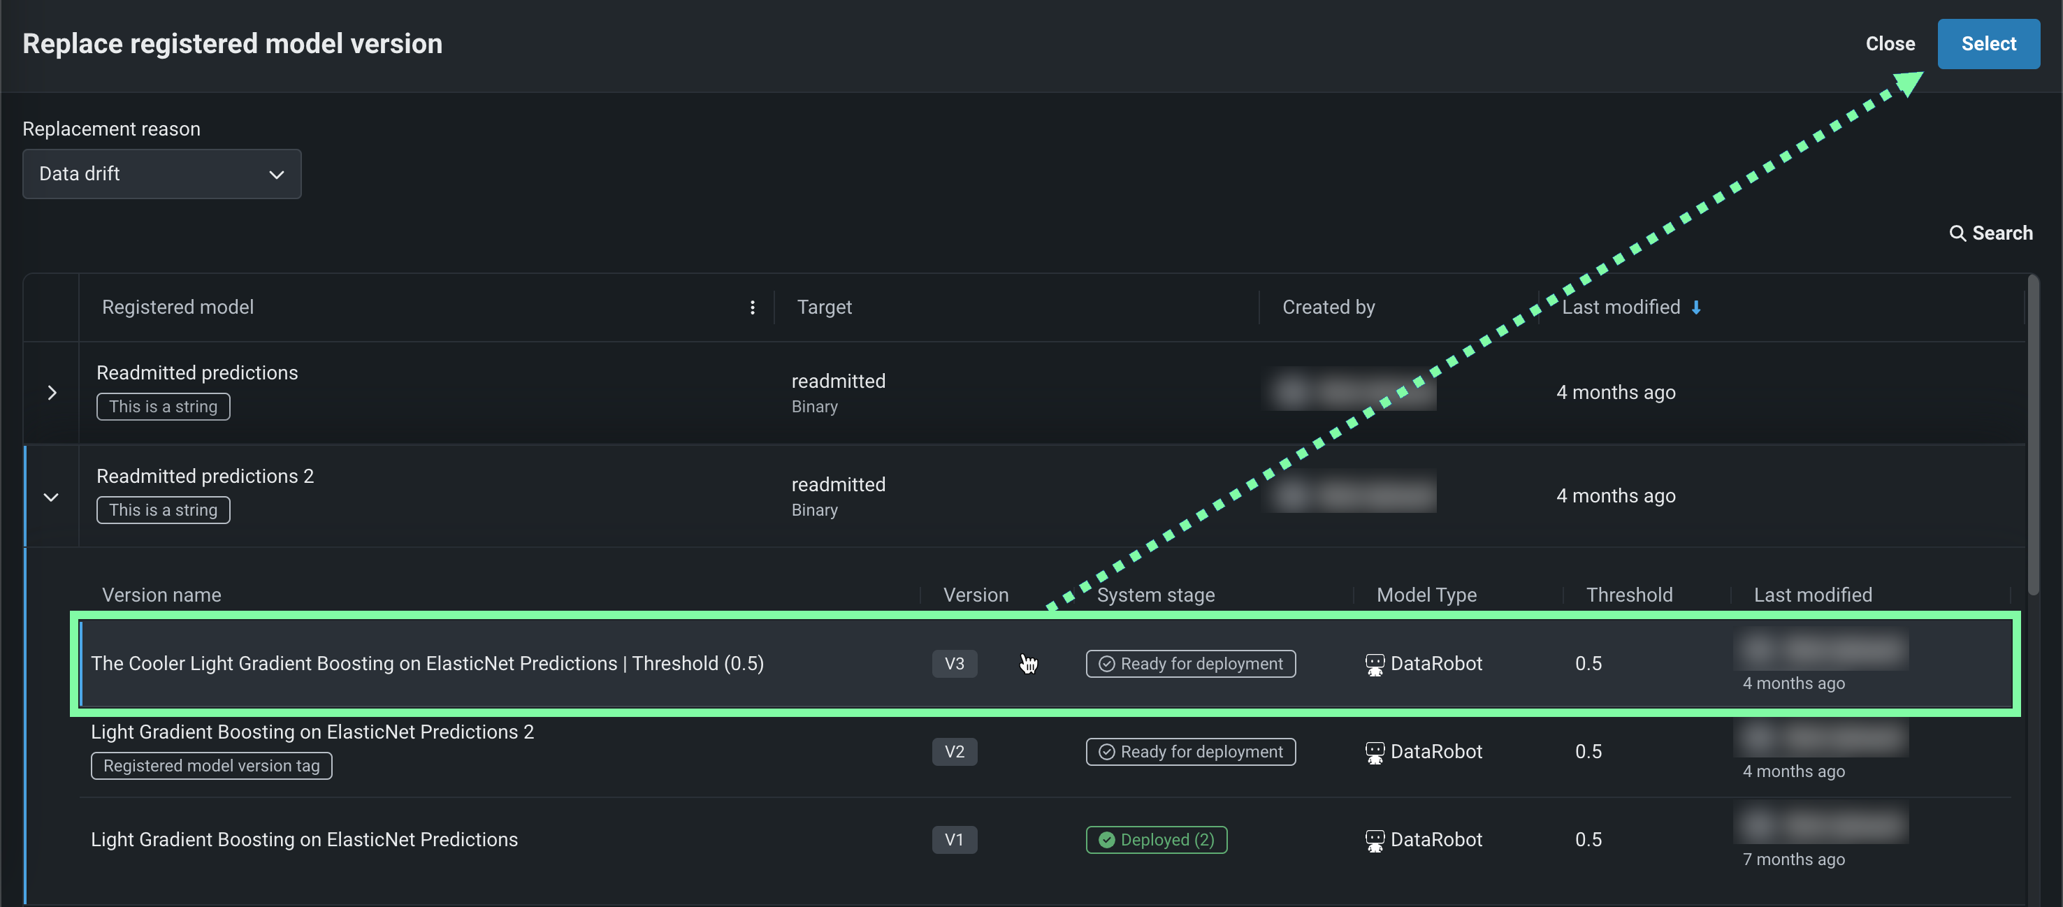Sort by the Target column header

[x=824, y=307]
